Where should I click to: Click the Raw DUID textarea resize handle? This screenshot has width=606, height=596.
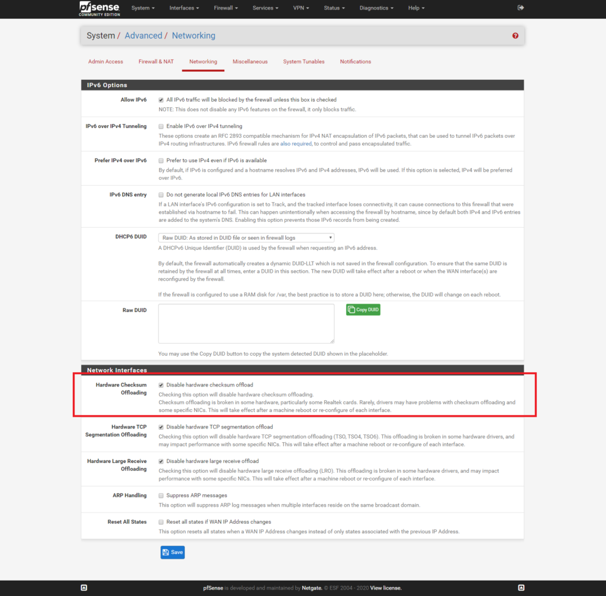[x=331, y=340]
